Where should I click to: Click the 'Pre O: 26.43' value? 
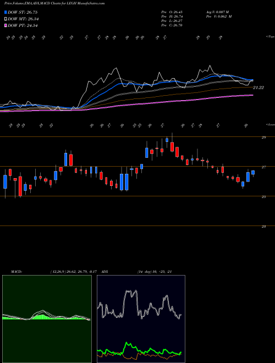point(172,12)
